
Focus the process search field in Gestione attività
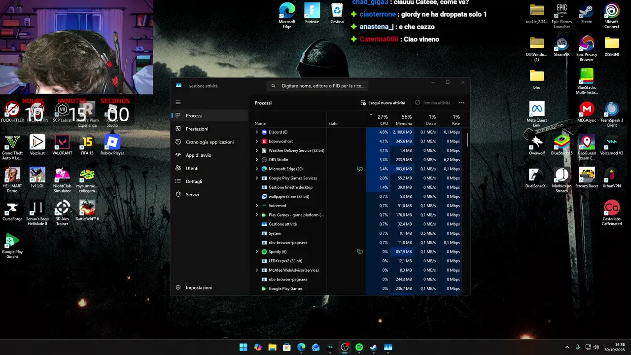(318, 86)
